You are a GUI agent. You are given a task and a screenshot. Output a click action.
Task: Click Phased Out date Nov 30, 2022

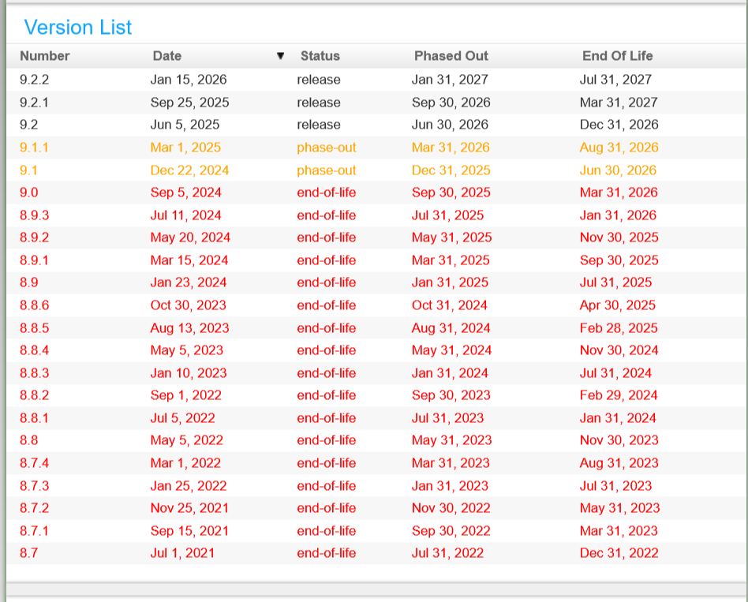coord(451,508)
